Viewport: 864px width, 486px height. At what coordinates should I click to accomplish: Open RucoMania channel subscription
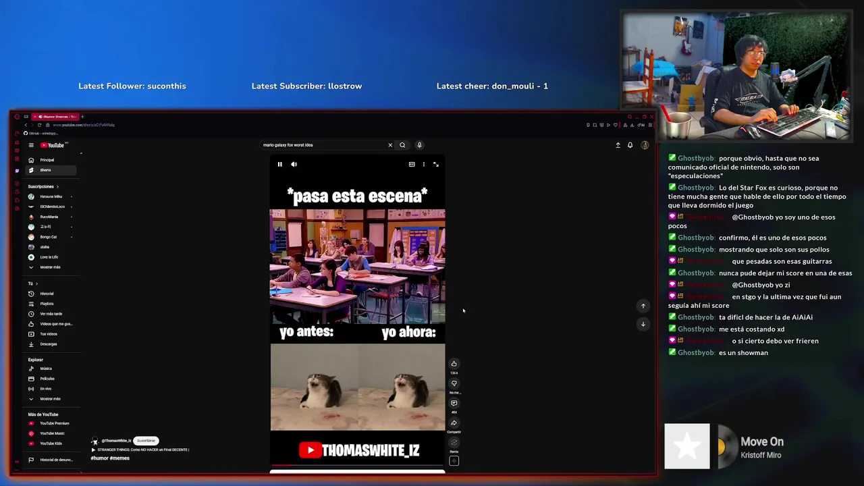point(51,217)
